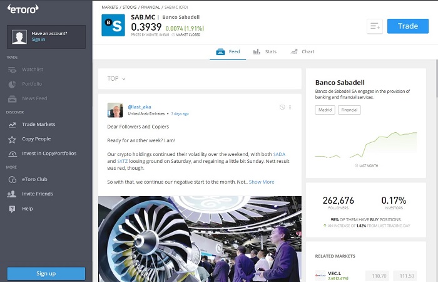
Task: Switch to the Stats tab
Action: [x=265, y=52]
